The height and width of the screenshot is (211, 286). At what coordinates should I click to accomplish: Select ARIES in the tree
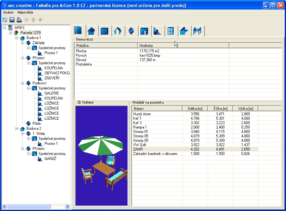click(x=19, y=28)
